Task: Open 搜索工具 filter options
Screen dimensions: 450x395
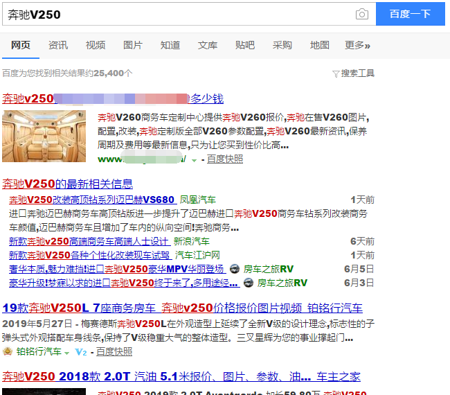Action: (358, 73)
